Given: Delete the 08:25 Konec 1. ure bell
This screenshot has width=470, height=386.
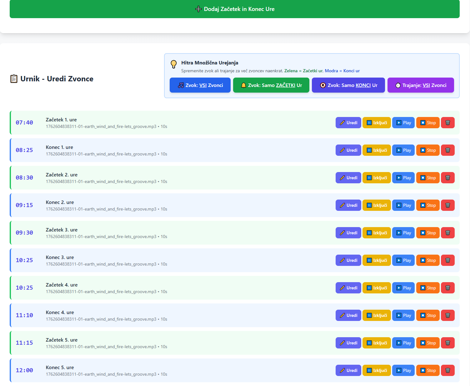Looking at the screenshot, I should [447, 150].
